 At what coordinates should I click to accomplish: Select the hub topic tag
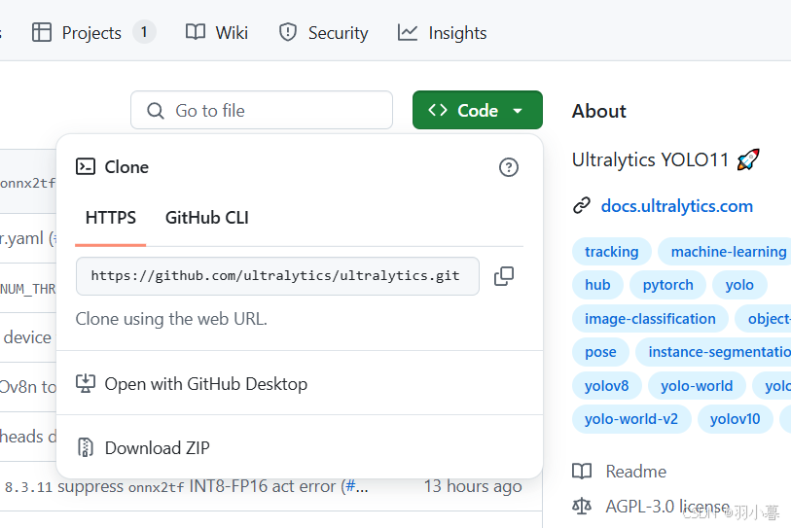point(597,285)
